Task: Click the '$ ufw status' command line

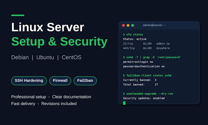Action: [133, 35]
